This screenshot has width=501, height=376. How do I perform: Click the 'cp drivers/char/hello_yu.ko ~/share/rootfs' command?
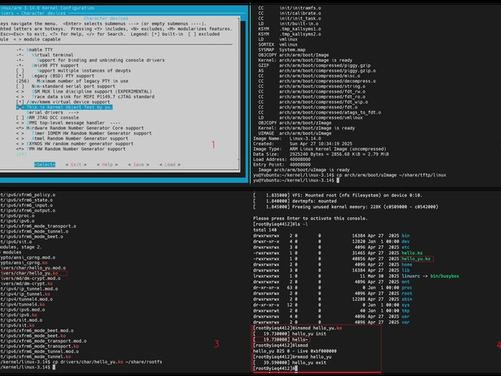(107, 362)
